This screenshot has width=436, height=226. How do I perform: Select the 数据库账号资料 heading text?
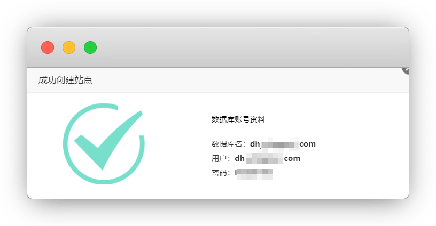[x=238, y=119]
